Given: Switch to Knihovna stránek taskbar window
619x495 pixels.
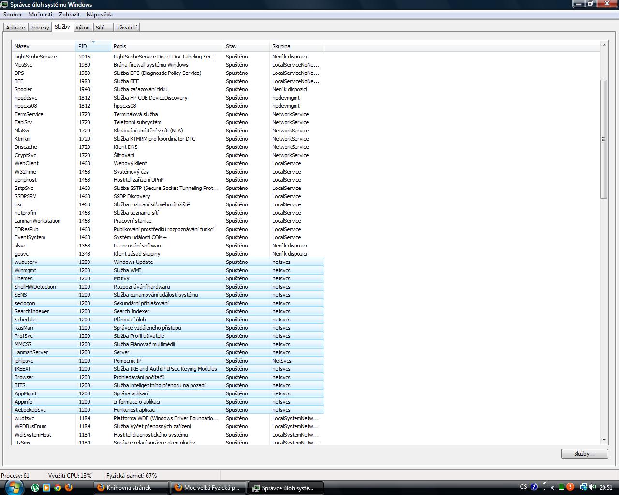Looking at the screenshot, I should 131,488.
